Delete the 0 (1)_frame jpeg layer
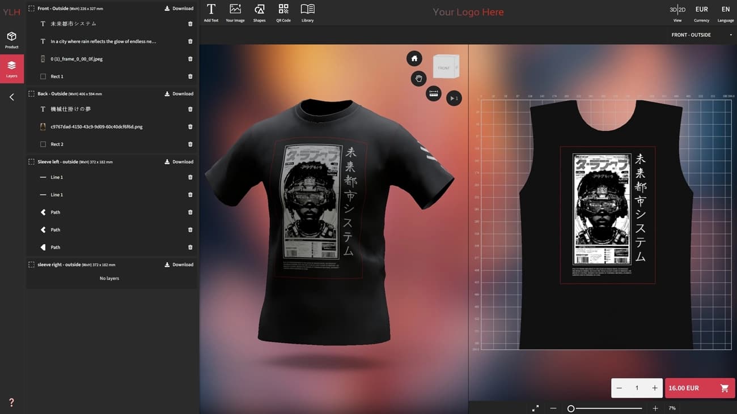 tap(190, 58)
